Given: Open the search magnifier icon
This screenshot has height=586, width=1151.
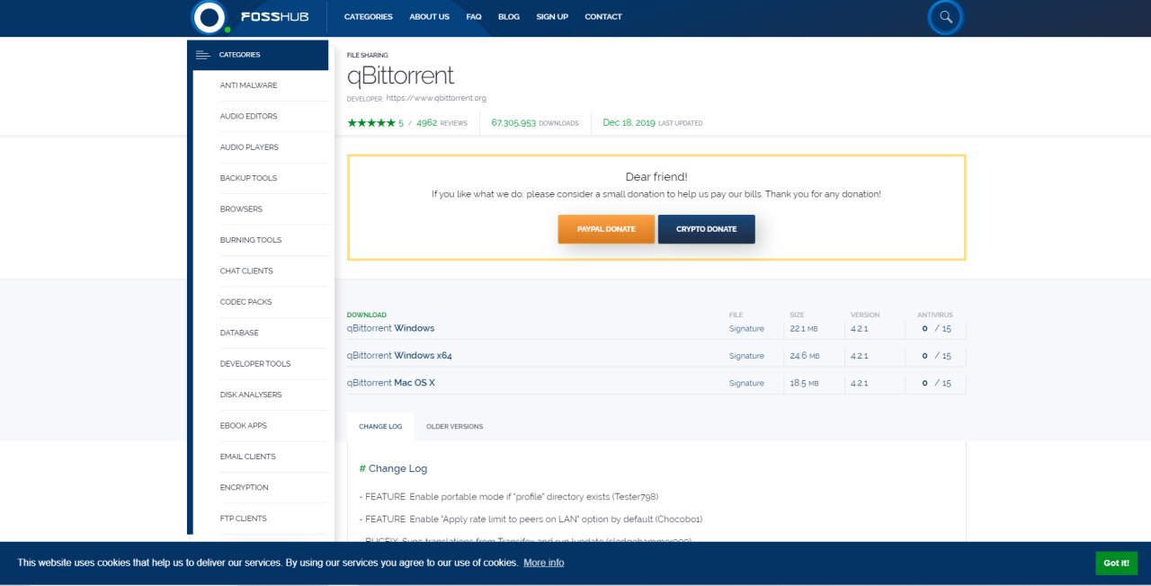Looking at the screenshot, I should (x=945, y=17).
